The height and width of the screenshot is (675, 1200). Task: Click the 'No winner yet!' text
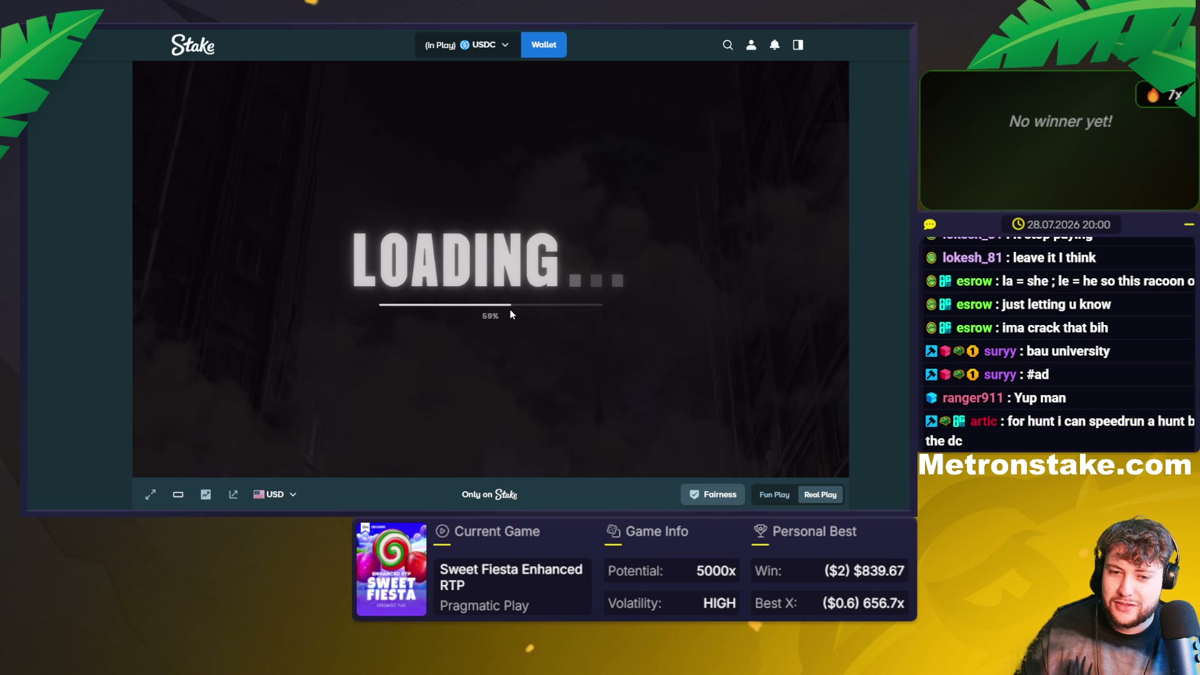click(1061, 121)
